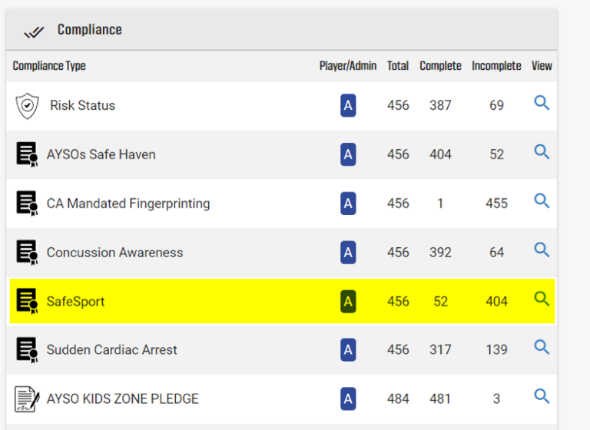
Task: Click the Player/Admin column header
Action: [x=348, y=66]
